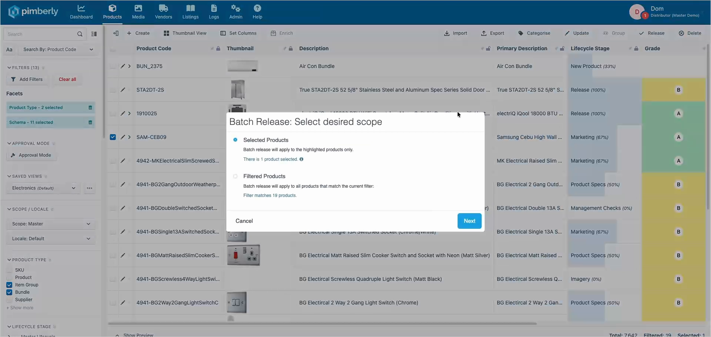Viewport: 711px width, 337px height.
Task: Select the Filtered Products radio option
Action: coord(235,176)
